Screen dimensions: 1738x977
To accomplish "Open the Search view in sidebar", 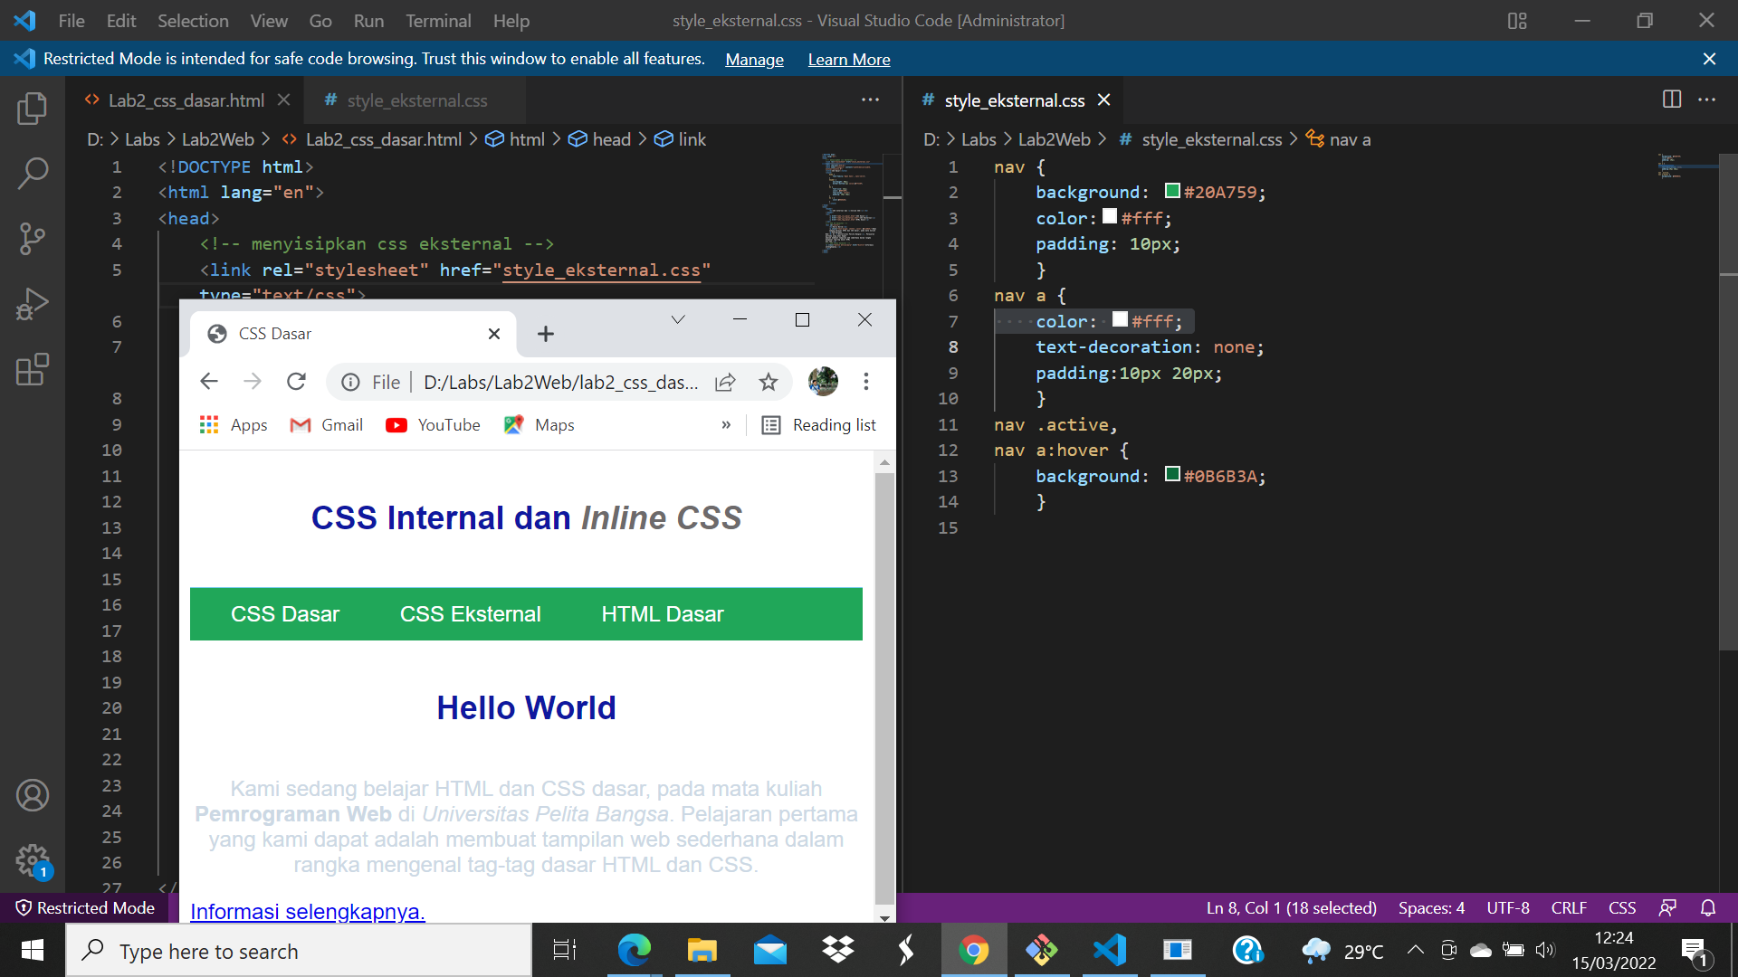I will tap(33, 173).
